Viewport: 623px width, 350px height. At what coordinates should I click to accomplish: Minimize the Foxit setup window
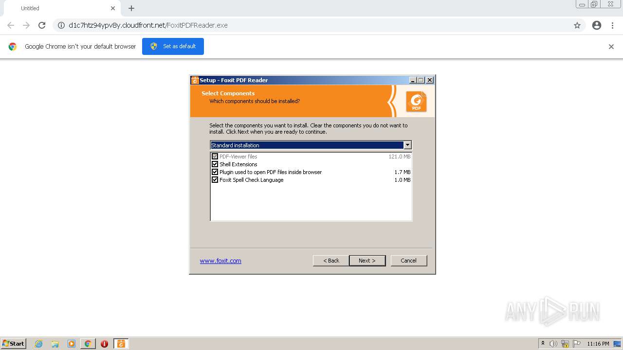pyautogui.click(x=413, y=80)
